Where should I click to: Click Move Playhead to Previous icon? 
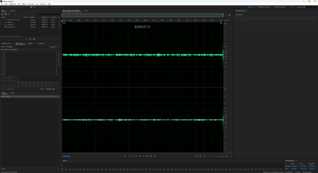click(x=132, y=156)
